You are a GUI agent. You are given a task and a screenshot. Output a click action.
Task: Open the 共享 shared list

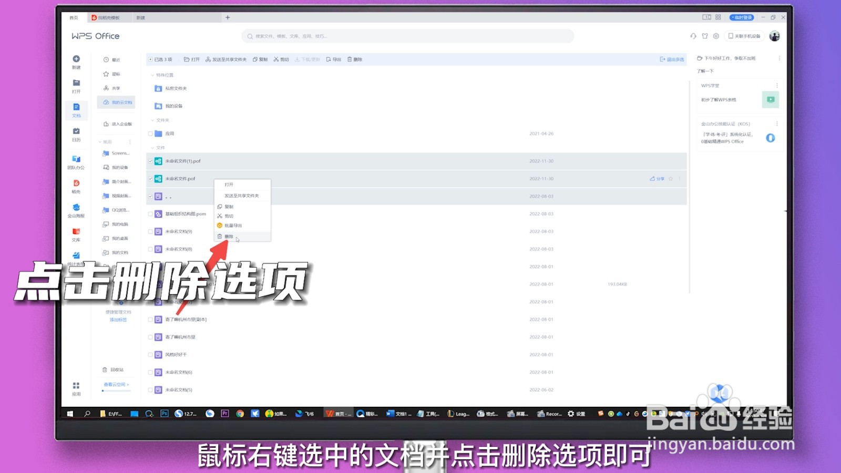112,88
